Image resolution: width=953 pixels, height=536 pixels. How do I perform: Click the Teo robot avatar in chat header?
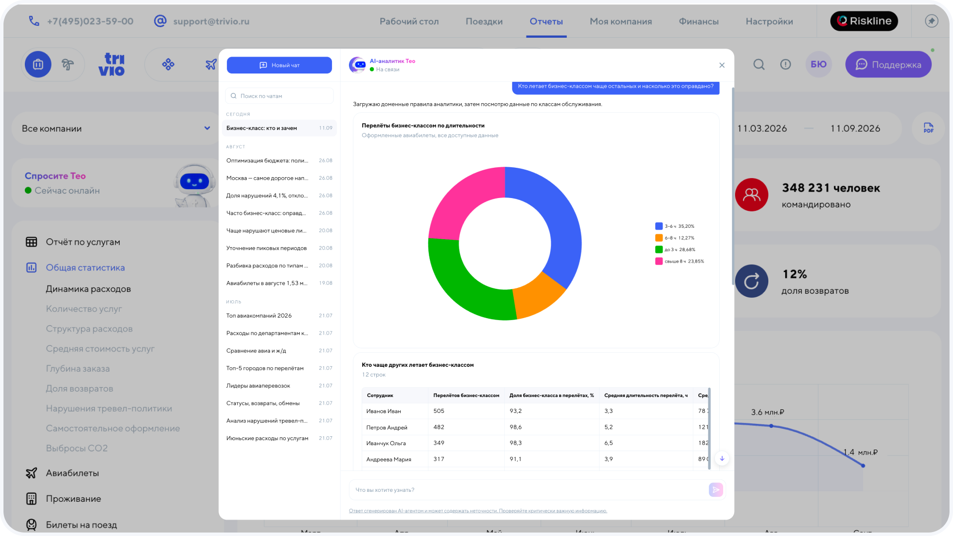(357, 65)
